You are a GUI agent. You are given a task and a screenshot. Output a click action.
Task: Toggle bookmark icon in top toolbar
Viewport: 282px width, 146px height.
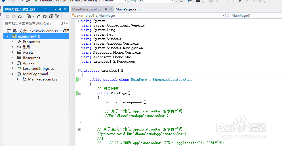(x=240, y=1)
